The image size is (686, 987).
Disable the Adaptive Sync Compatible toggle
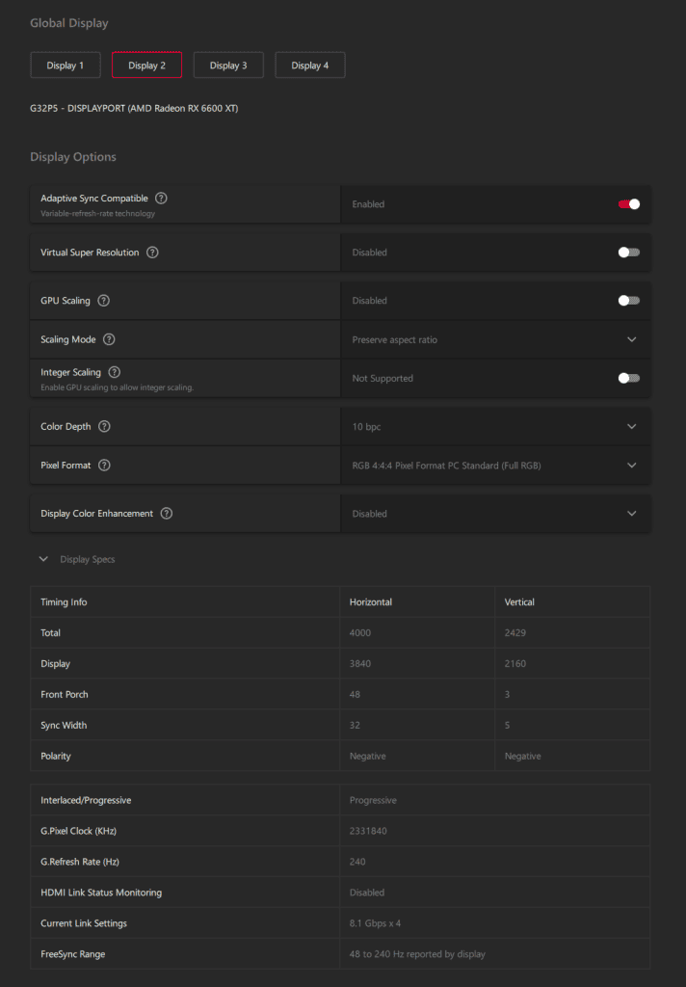(628, 204)
